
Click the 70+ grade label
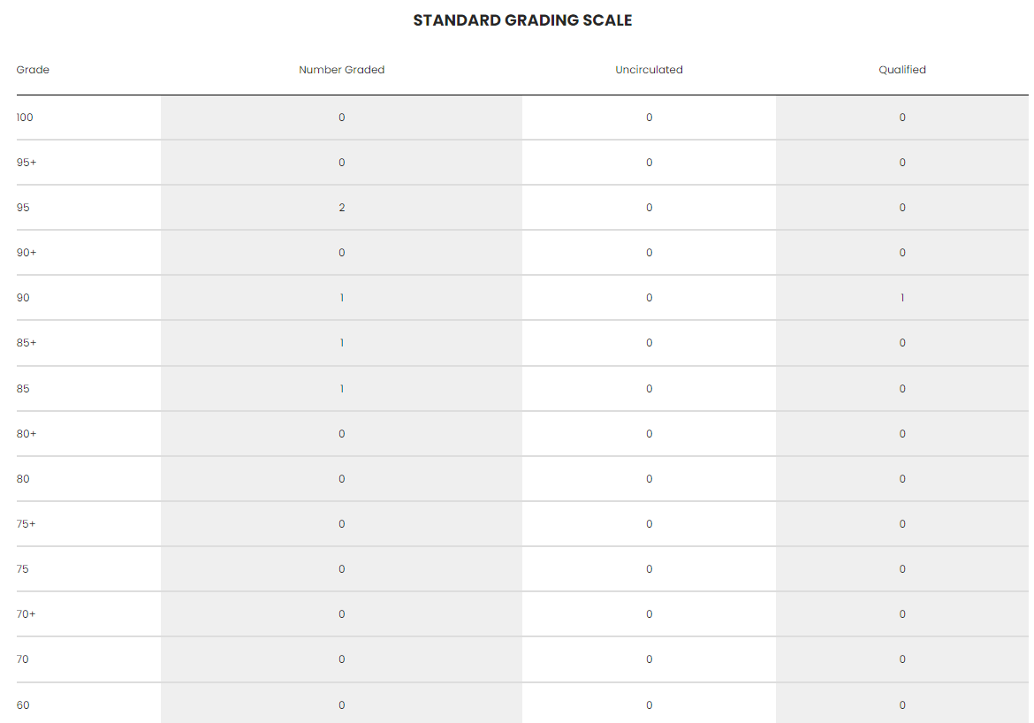coord(27,614)
